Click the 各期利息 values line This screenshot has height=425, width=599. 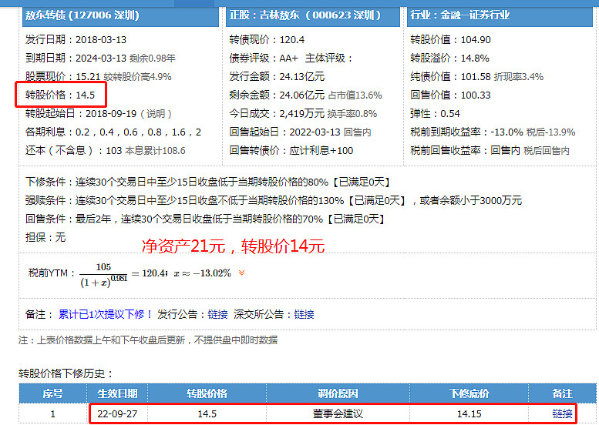pos(113,132)
